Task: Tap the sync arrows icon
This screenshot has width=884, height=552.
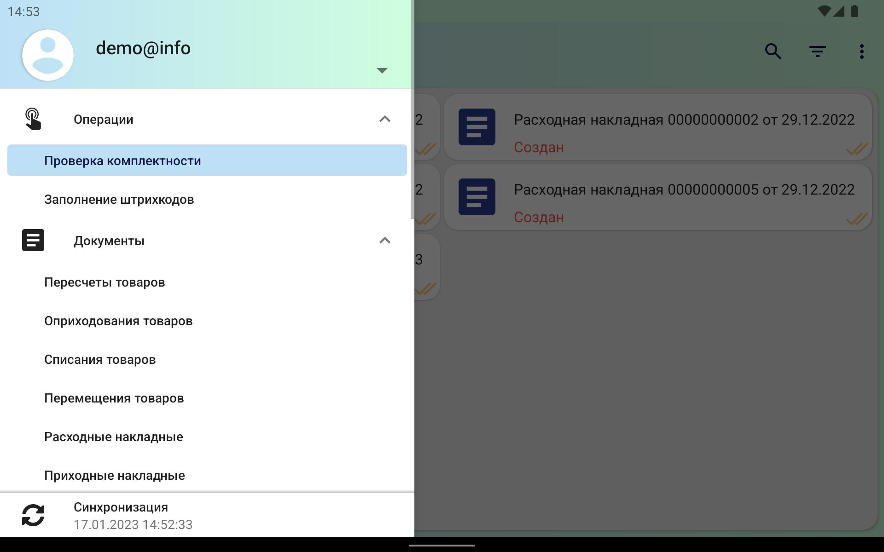Action: click(33, 515)
